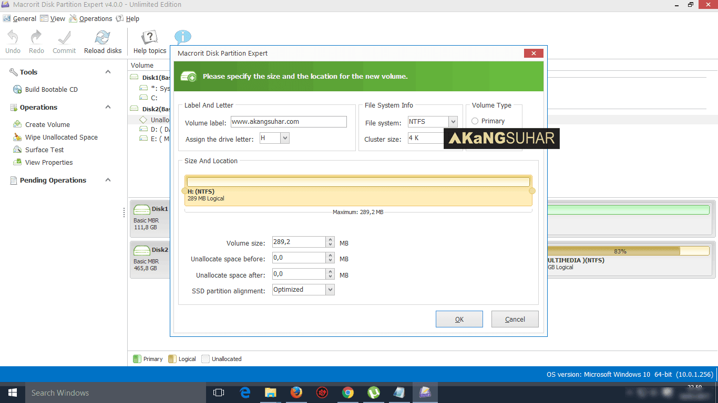Viewport: 718px width, 403px height.
Task: Click the Unallocate space before field
Action: pyautogui.click(x=299, y=258)
